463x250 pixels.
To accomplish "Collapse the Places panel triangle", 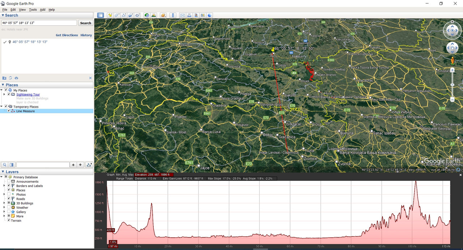I will click(3, 85).
